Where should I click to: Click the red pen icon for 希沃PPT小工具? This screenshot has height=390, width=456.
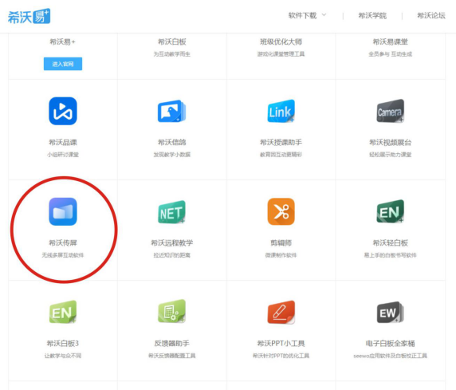point(281,312)
